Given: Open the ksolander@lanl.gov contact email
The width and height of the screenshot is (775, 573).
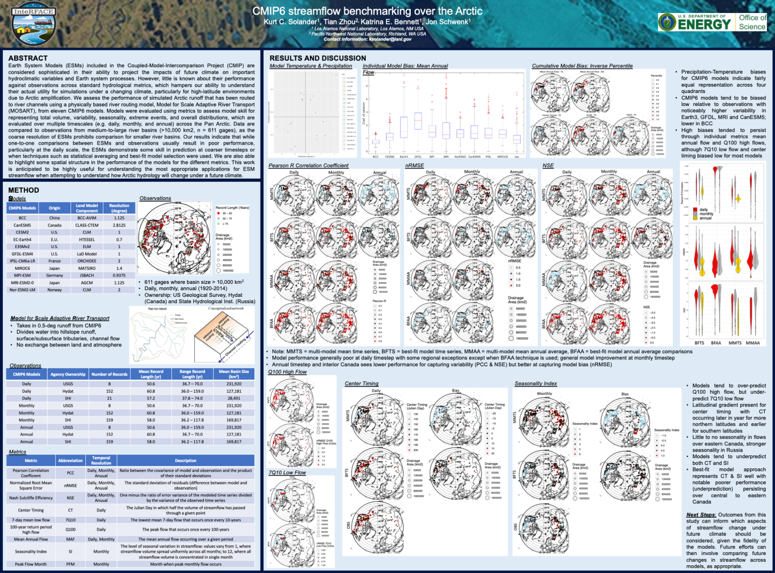Looking at the screenshot, I should point(390,39).
